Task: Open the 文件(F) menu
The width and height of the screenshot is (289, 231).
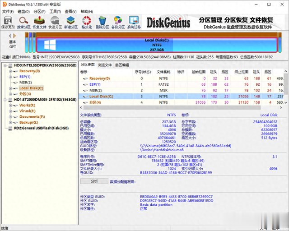Action: (x=8, y=12)
